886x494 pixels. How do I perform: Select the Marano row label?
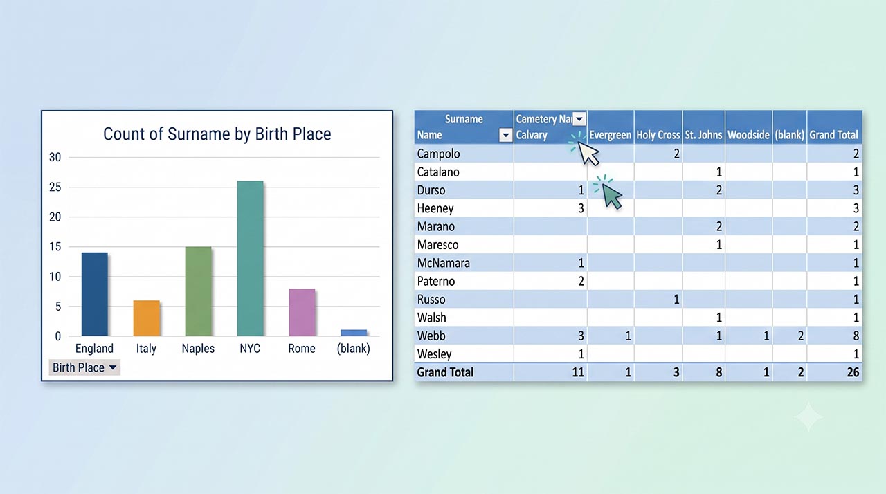436,226
